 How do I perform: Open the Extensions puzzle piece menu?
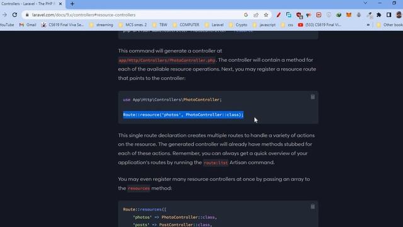tap(379, 15)
